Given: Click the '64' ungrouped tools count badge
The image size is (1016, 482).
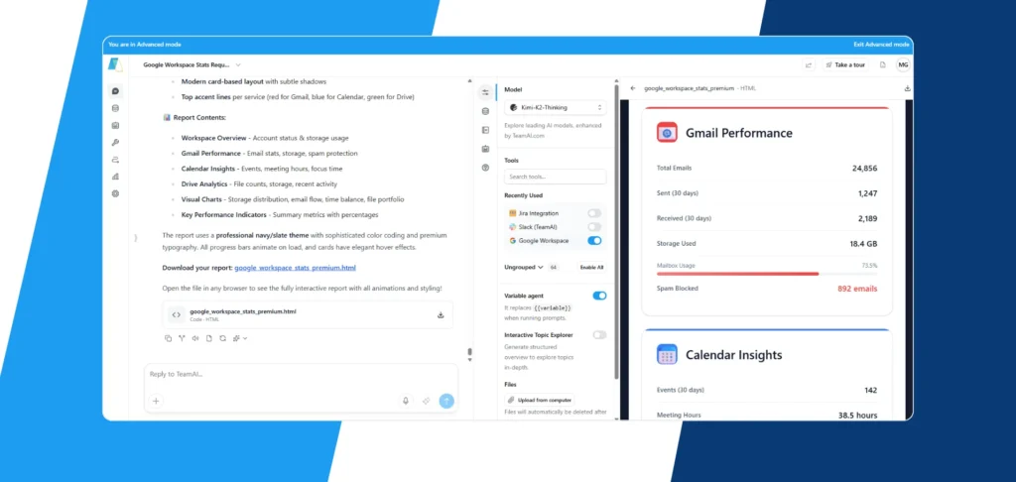Looking at the screenshot, I should (x=554, y=267).
